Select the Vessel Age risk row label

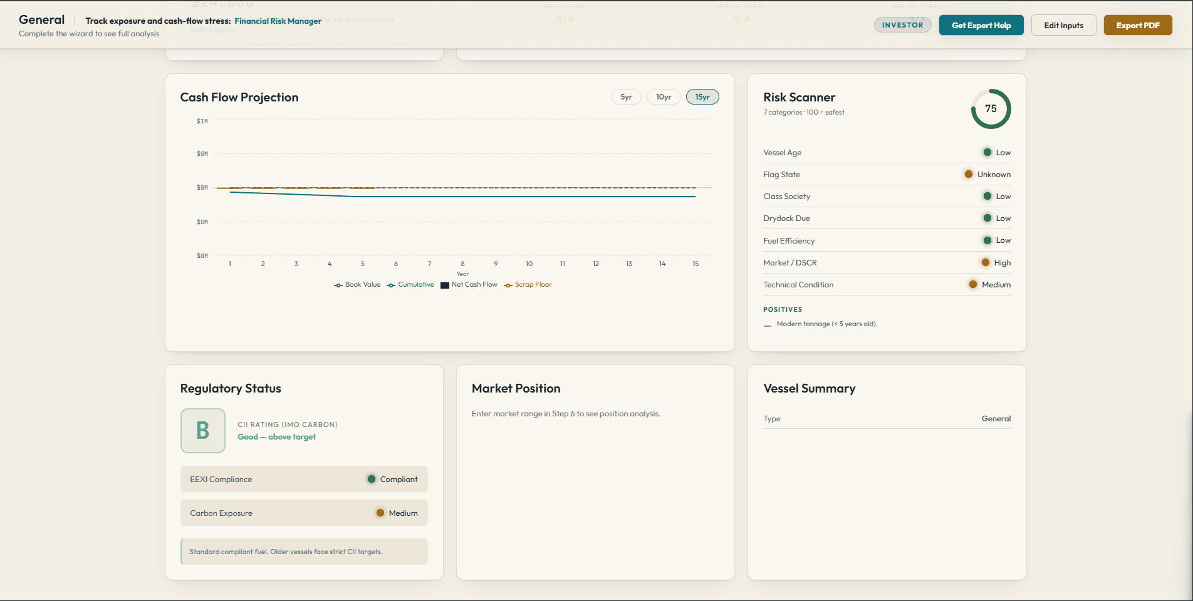782,153
